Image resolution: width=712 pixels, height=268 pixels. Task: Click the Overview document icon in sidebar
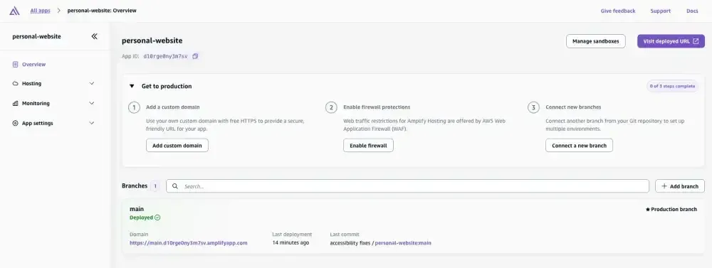(x=16, y=65)
